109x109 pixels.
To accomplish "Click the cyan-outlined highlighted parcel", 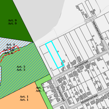I will coord(55,55).
